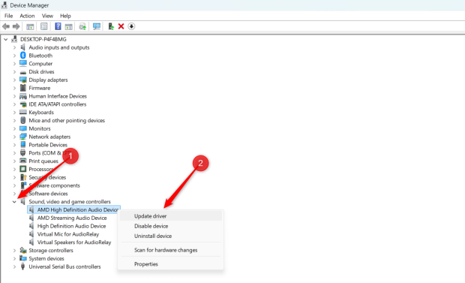The width and height of the screenshot is (465, 283).
Task: Choose Scan for hardware changes in context menu
Action: pos(171,250)
